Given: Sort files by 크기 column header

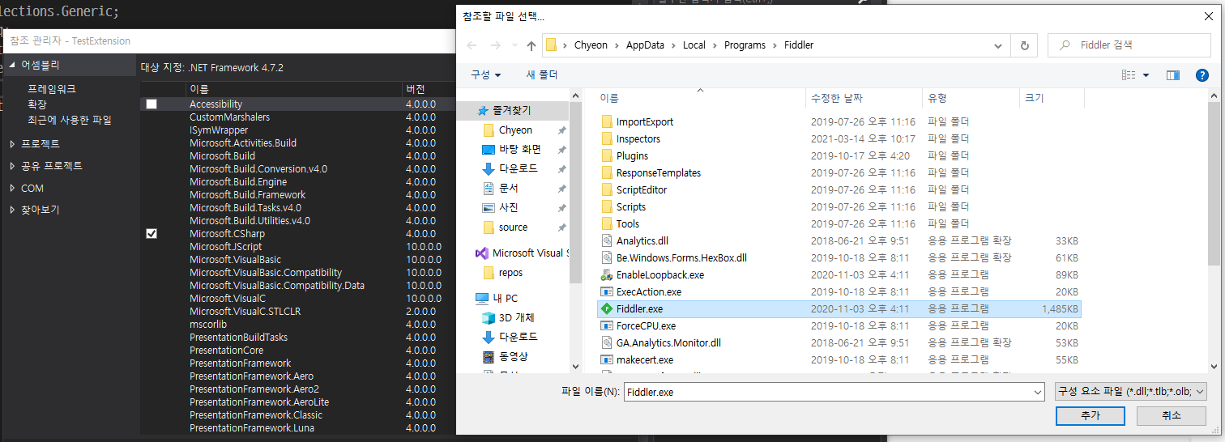Looking at the screenshot, I should tap(1051, 98).
